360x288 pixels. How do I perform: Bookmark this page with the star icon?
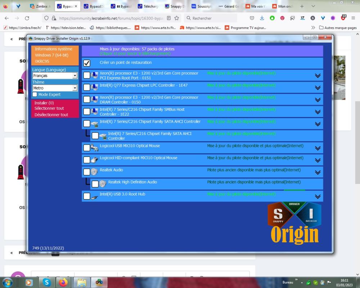click(176, 18)
